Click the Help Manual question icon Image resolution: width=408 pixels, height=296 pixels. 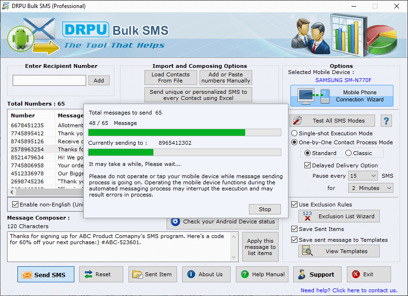[245, 274]
